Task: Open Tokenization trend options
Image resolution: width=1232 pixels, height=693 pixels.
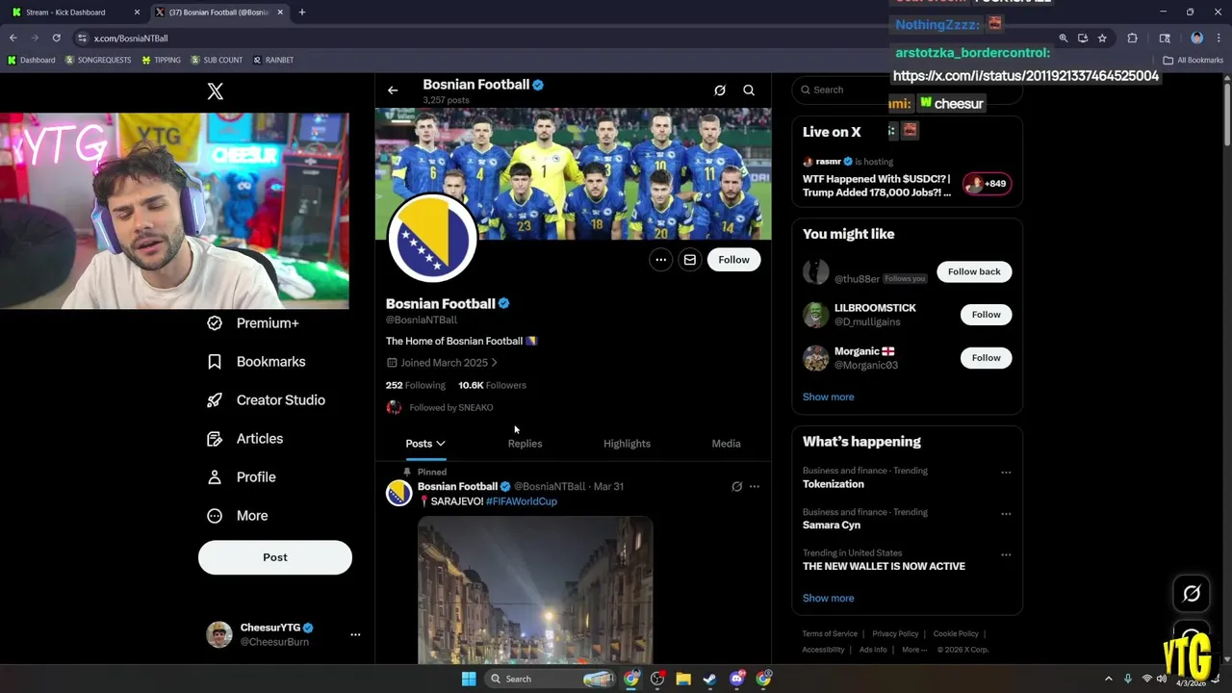Action: tap(1006, 473)
